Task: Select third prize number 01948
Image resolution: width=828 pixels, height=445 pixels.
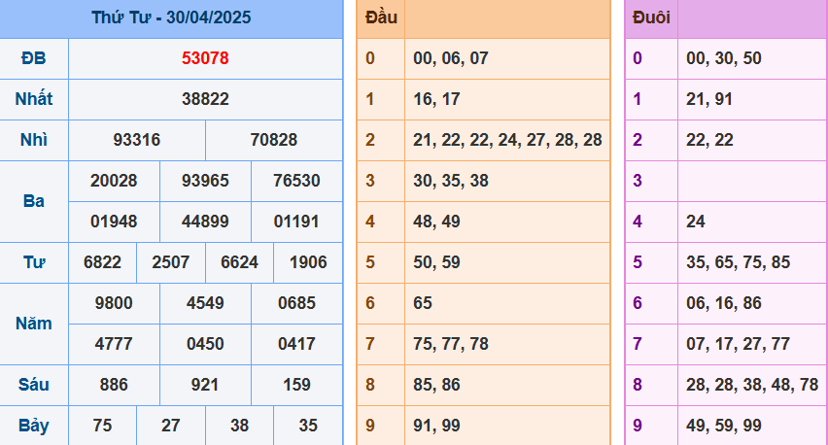Action: (114, 222)
